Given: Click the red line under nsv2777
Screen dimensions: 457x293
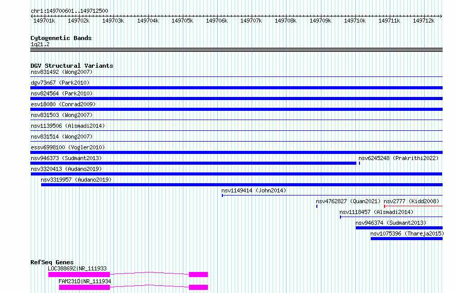Looking at the screenshot, I should click(x=413, y=206).
